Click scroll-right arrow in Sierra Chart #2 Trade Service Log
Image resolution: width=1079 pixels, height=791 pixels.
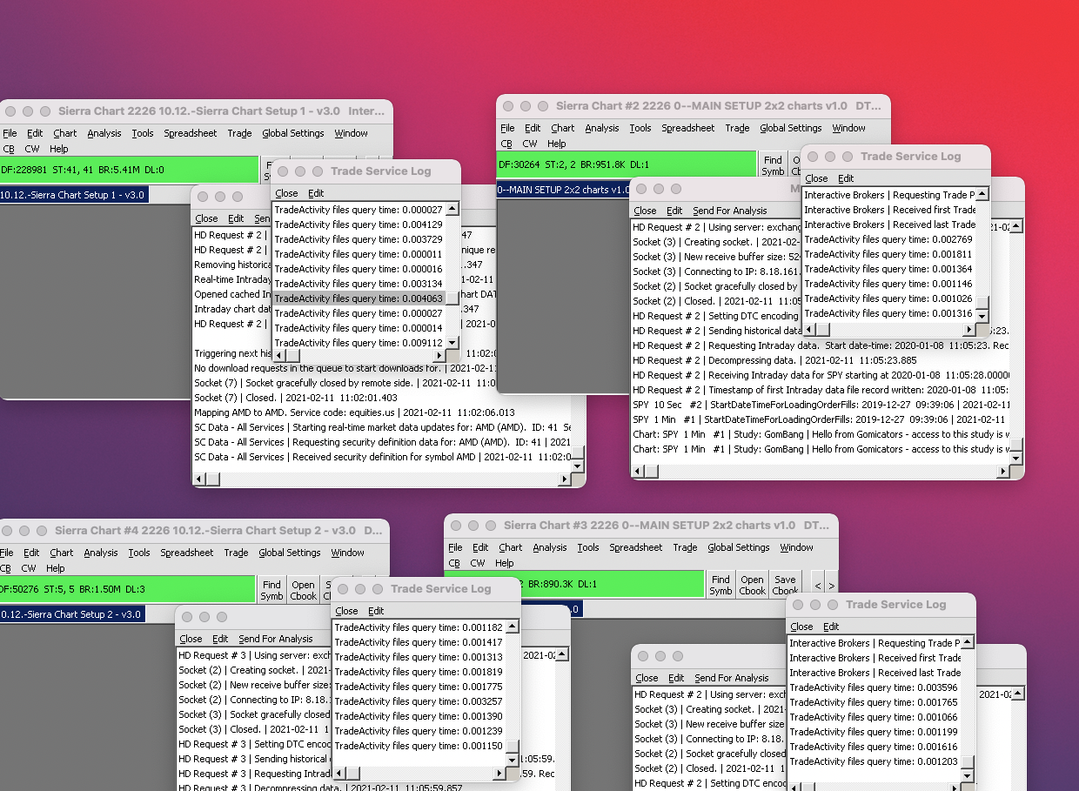click(x=968, y=330)
